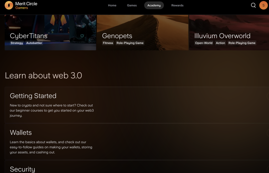Click Role-Playing Game tag on Illuvium Overworld

[x=242, y=43]
